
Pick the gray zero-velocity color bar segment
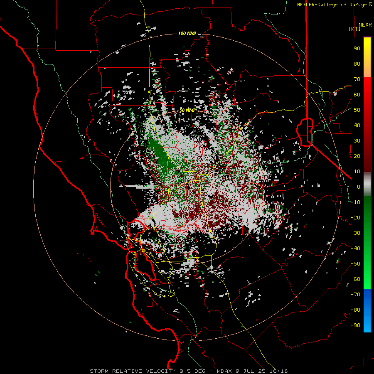[367, 184]
